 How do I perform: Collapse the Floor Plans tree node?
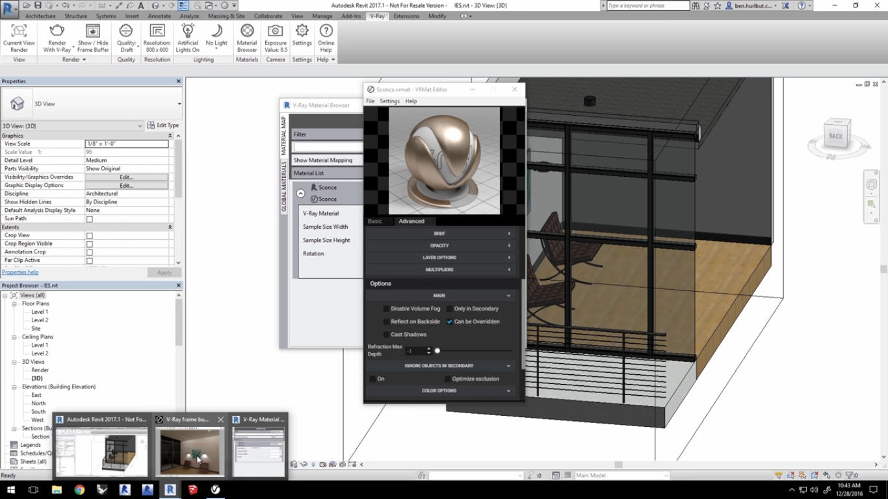pyautogui.click(x=14, y=303)
